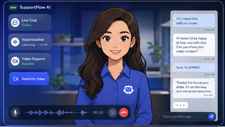
Task: Open the Live Chat speech bubble icon
Action: 15,23
